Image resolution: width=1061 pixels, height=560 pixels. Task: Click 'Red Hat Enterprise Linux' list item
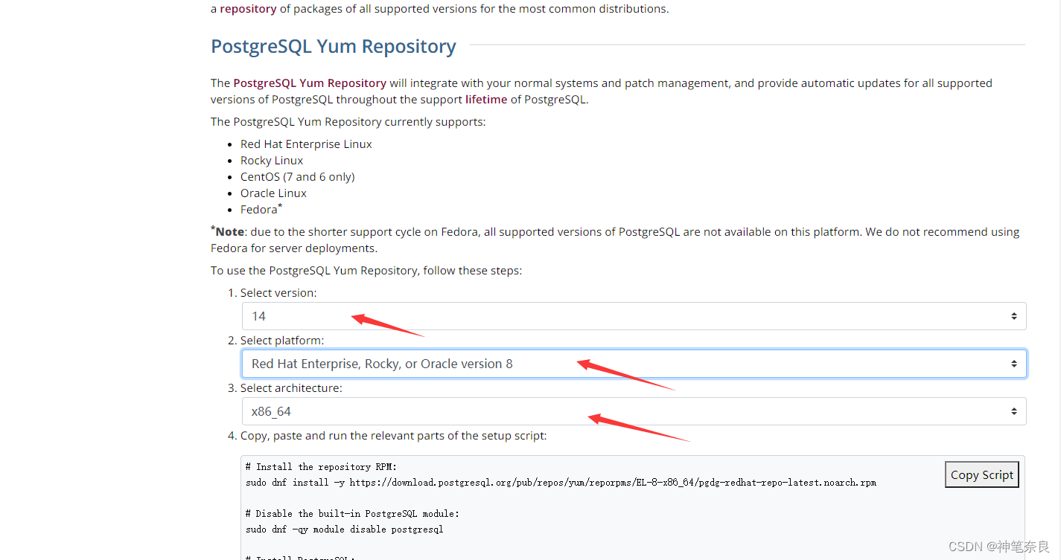[306, 144]
